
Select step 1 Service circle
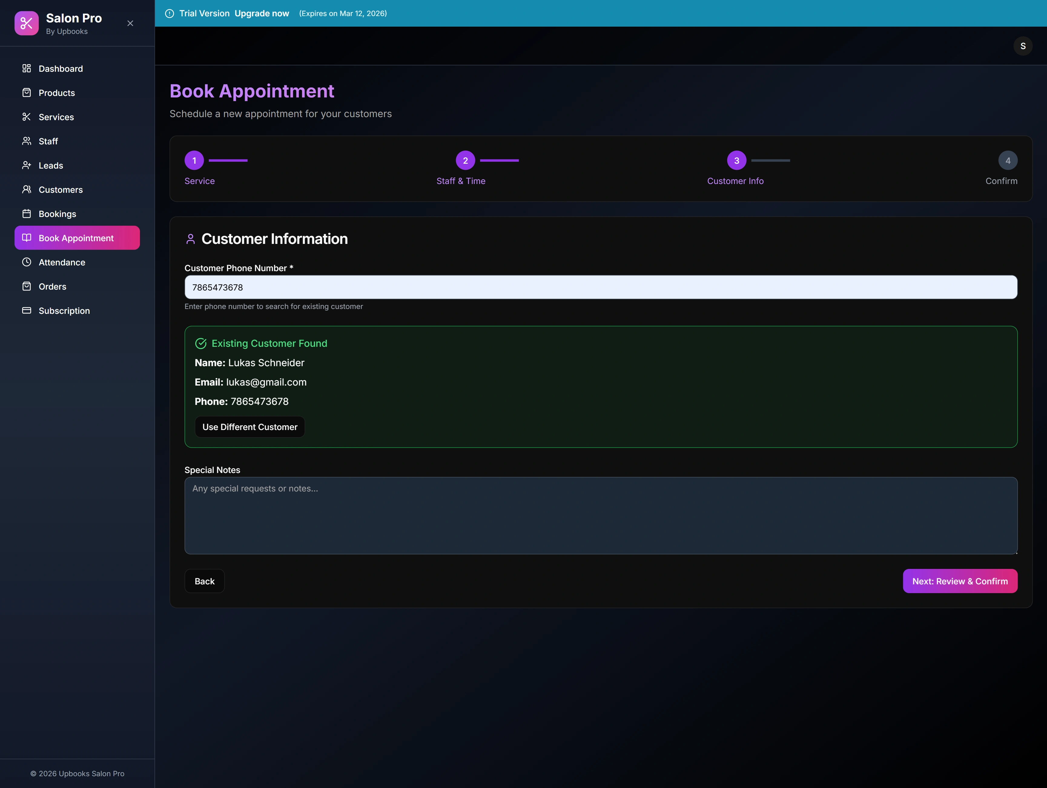click(194, 160)
